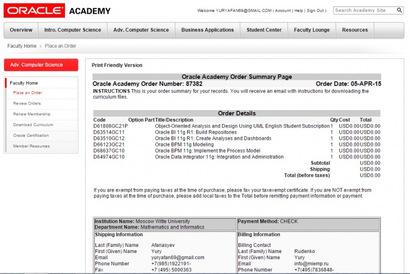
Task: Click fax number +7 (495) 5000363
Action: pos(171,270)
